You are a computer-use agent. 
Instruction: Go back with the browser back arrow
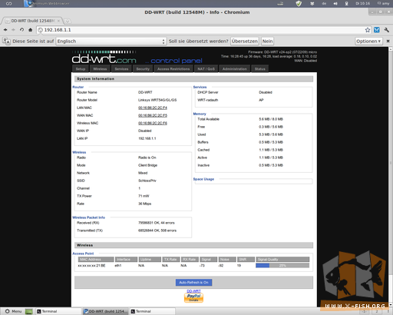(x=5, y=30)
